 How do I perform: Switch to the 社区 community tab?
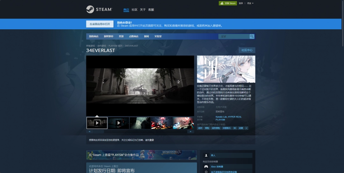[x=134, y=10]
